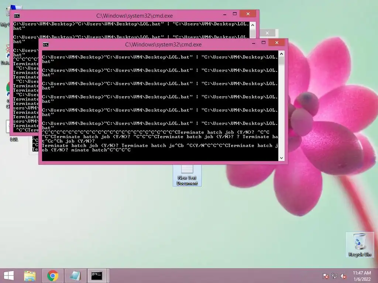
Task: Open the back cmd.exe window system menu icon
Action: point(17,16)
